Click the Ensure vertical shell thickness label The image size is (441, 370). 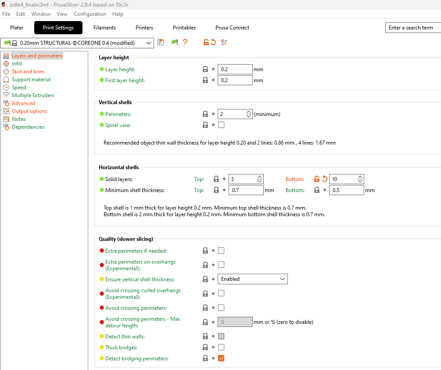click(140, 279)
